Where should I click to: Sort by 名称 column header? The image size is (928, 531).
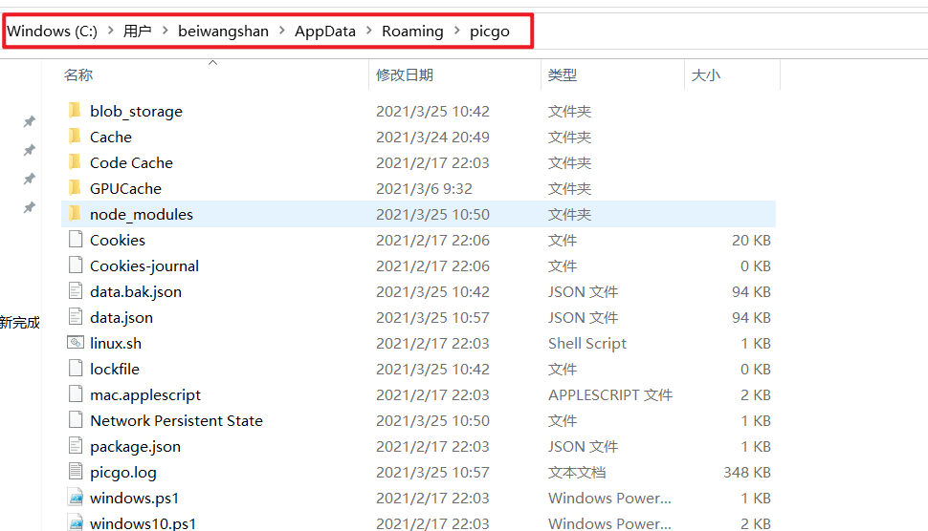(78, 75)
